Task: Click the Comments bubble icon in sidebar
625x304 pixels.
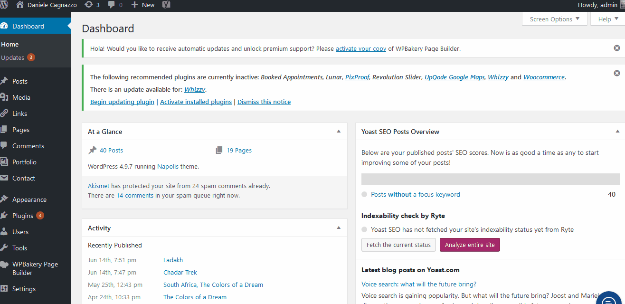Action: click(x=4, y=146)
